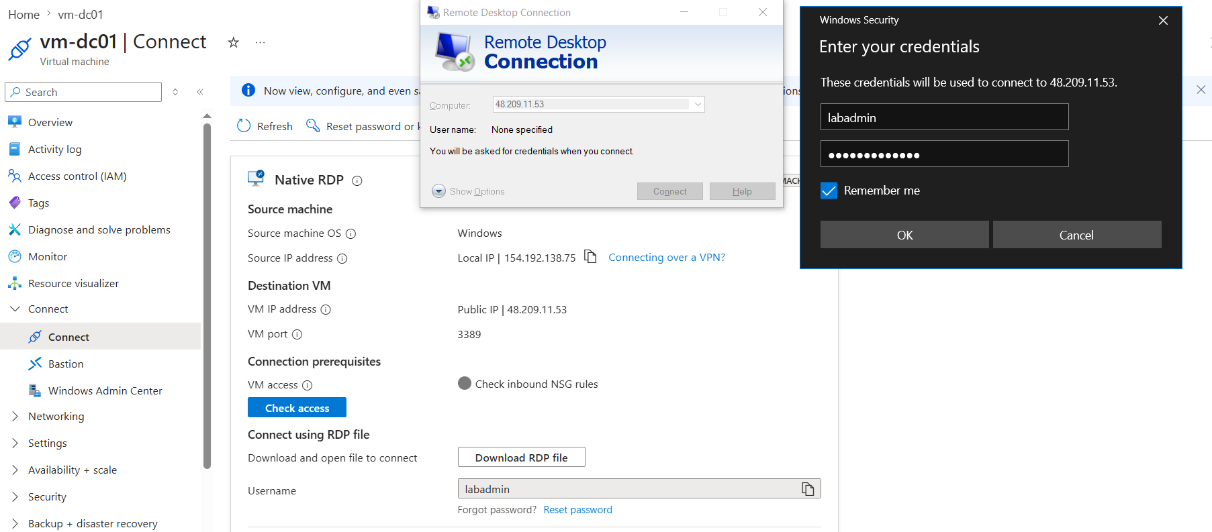Click the sidebar Search field
The height and width of the screenshot is (532, 1212).
point(83,92)
